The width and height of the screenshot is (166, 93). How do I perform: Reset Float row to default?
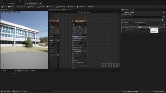coord(165,25)
